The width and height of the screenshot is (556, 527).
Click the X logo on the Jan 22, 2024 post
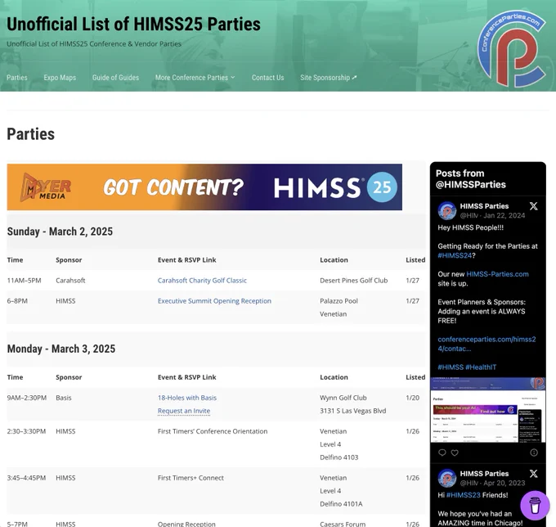tap(533, 206)
